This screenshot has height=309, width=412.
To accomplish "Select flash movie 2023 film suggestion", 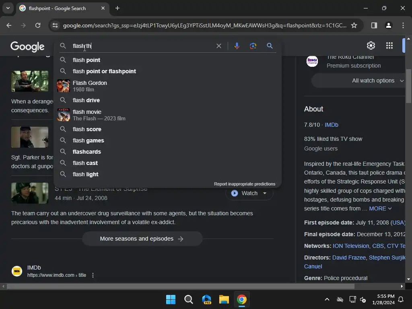I will point(168,115).
